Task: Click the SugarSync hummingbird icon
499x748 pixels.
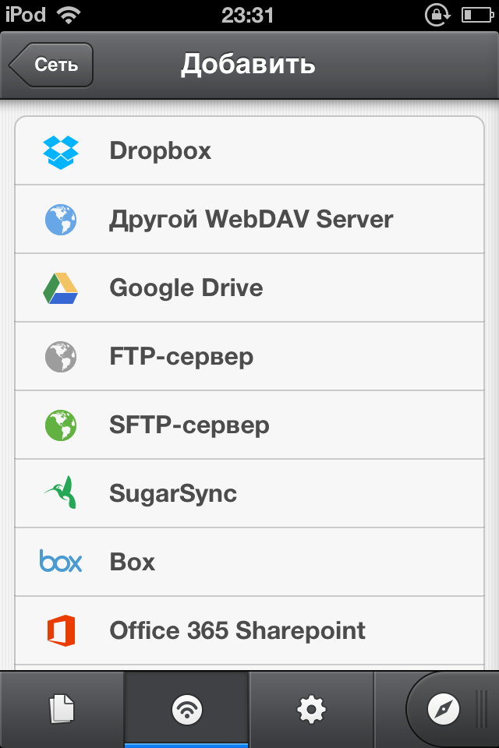Action: coord(61,492)
